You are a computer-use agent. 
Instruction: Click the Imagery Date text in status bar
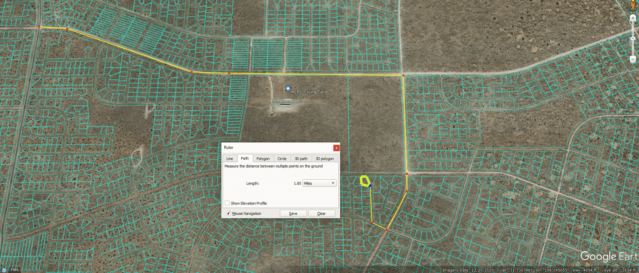coord(468,270)
